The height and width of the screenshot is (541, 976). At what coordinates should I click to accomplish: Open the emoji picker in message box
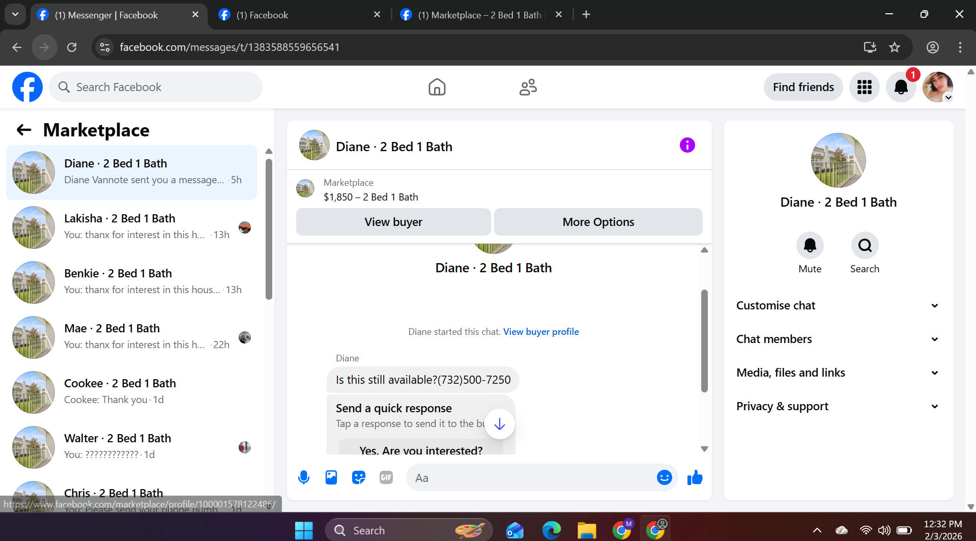coord(664,477)
